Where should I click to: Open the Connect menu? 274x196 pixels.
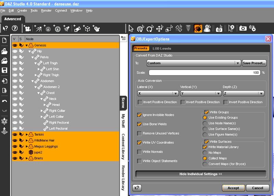click(61, 11)
